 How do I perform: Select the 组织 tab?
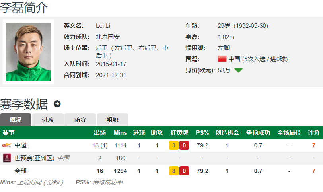(113, 120)
